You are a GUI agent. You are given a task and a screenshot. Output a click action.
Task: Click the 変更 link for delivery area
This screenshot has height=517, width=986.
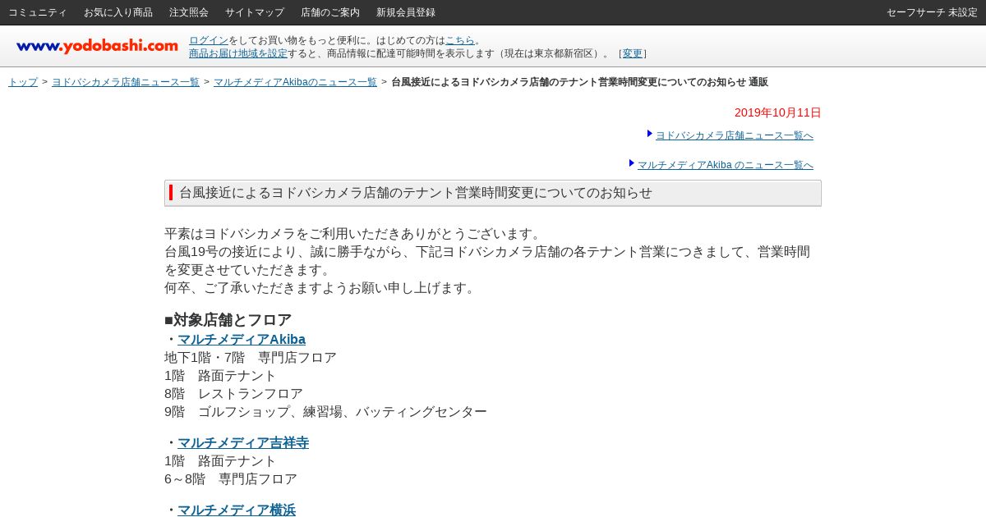[633, 53]
